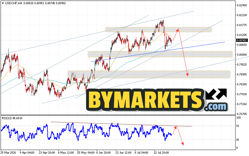Image resolution: width=249 pixels, height=156 pixels.
Task: Click the RSI scale value 70
Action: [238, 126]
